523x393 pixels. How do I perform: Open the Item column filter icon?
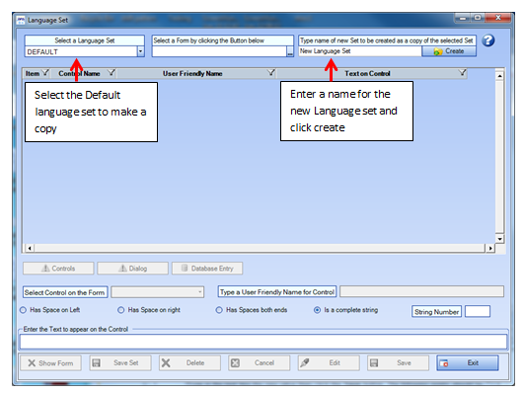click(x=45, y=73)
